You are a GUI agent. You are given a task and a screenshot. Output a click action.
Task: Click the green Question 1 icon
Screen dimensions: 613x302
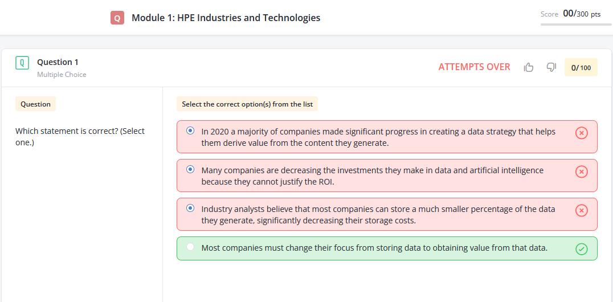(x=22, y=63)
